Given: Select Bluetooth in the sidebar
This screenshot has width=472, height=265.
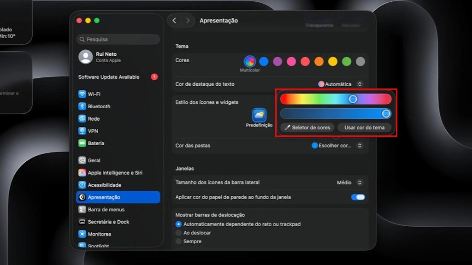Looking at the screenshot, I should 99,106.
